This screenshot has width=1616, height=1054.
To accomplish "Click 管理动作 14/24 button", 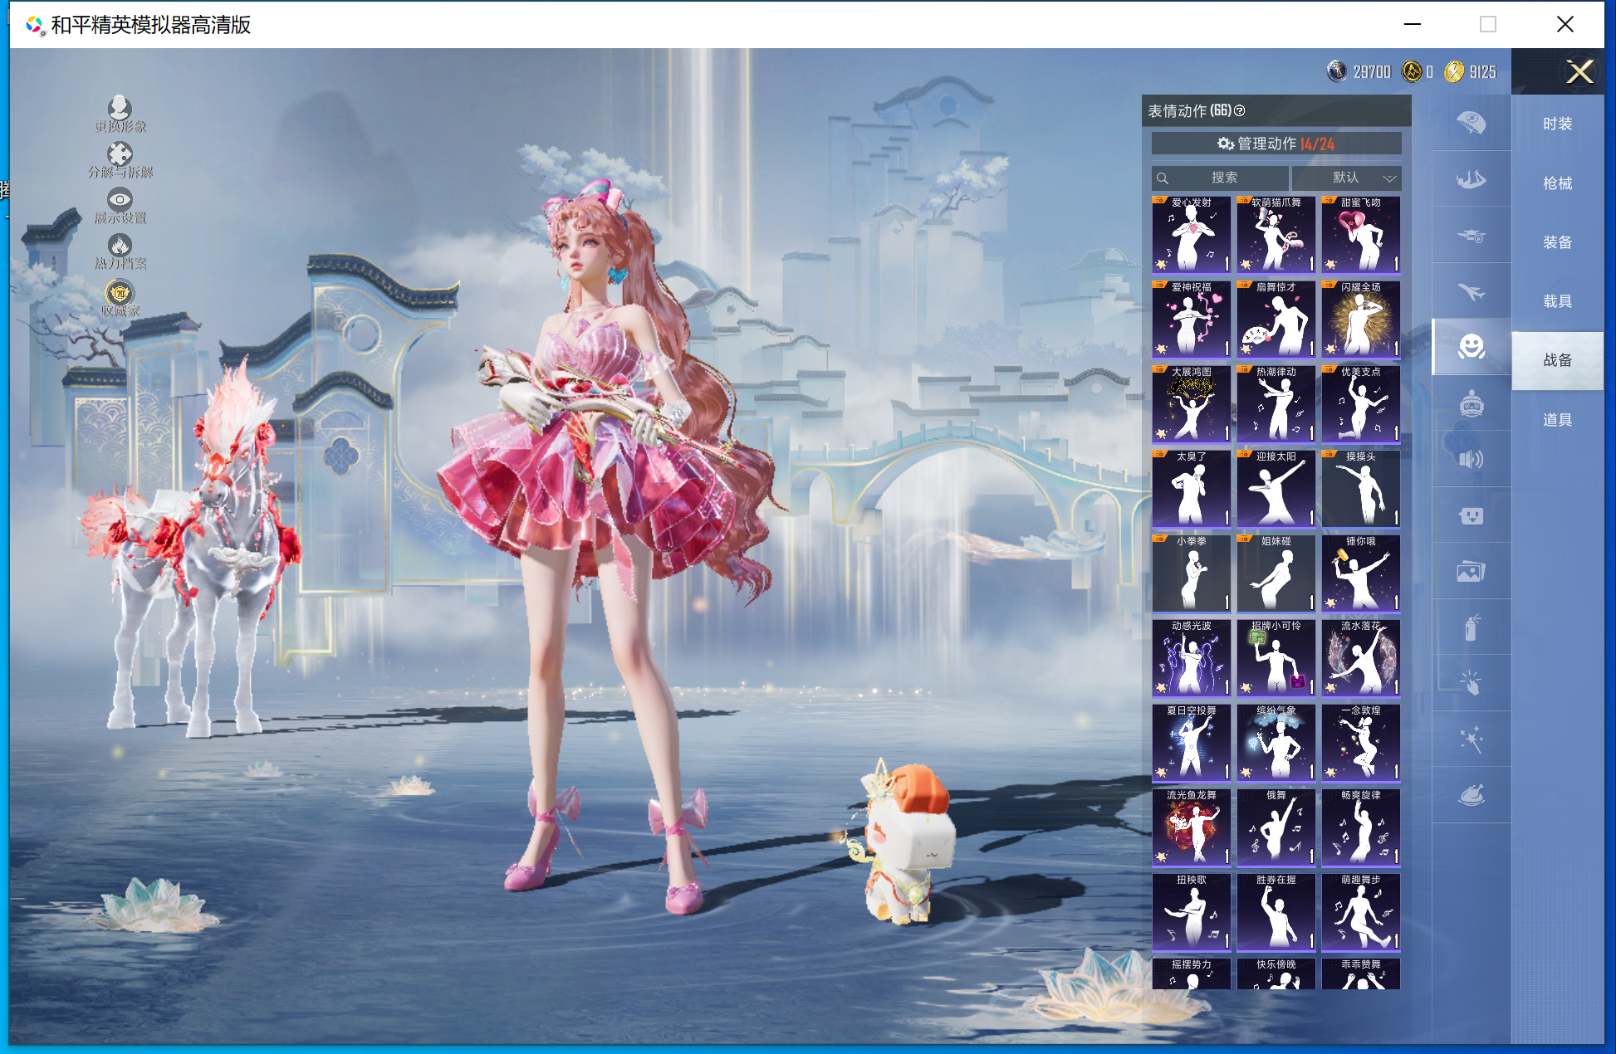I will pyautogui.click(x=1276, y=144).
